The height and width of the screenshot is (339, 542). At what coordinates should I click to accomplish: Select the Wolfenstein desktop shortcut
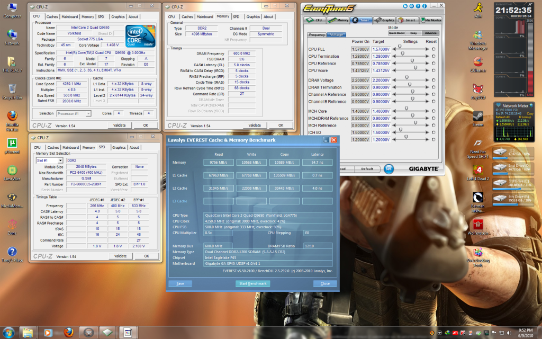(x=478, y=227)
